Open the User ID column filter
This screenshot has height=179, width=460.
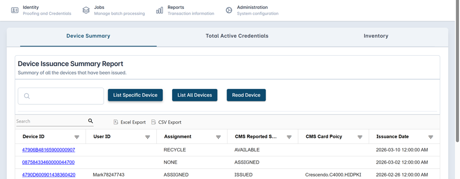click(x=148, y=137)
